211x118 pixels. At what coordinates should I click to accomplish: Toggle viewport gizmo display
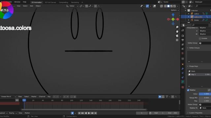(x=147, y=6)
